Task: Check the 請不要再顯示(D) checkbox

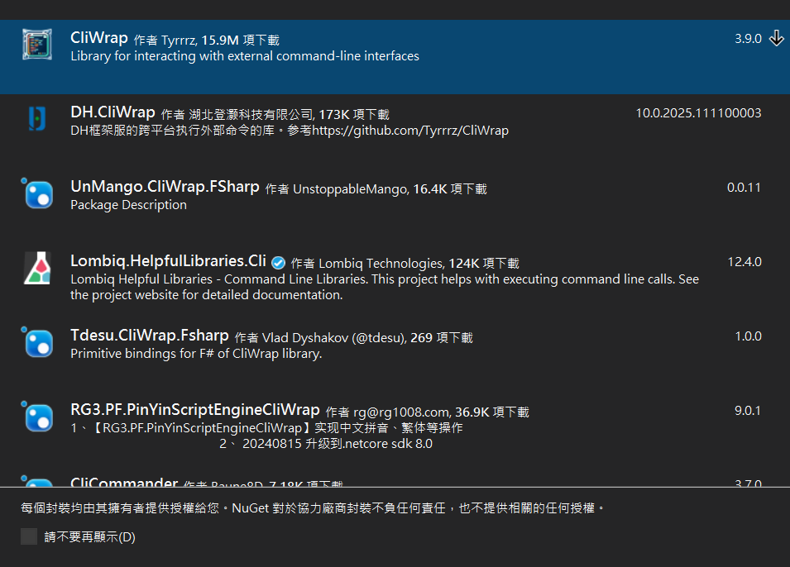Action: tap(29, 536)
